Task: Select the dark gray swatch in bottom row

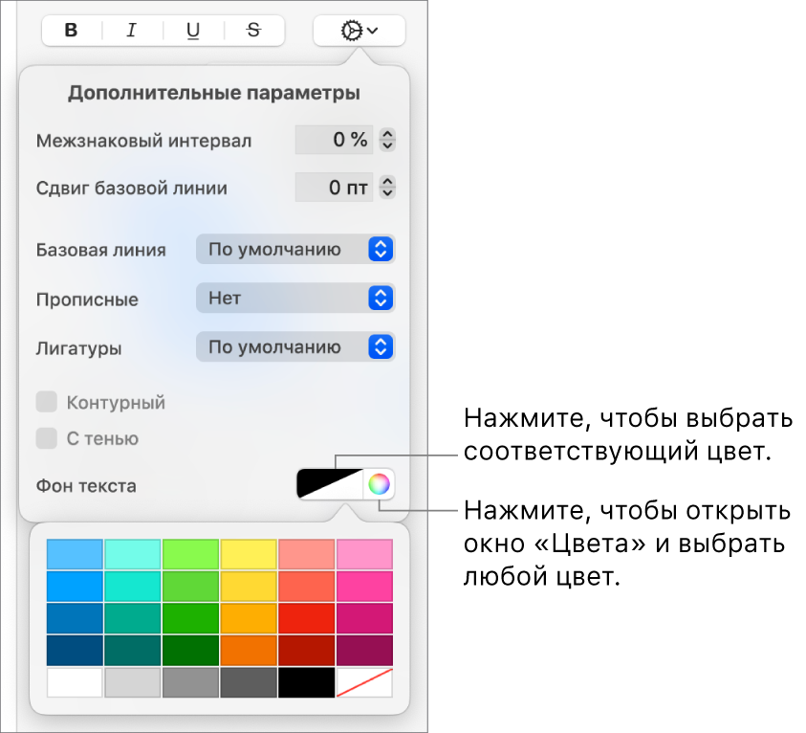Action: [x=249, y=682]
